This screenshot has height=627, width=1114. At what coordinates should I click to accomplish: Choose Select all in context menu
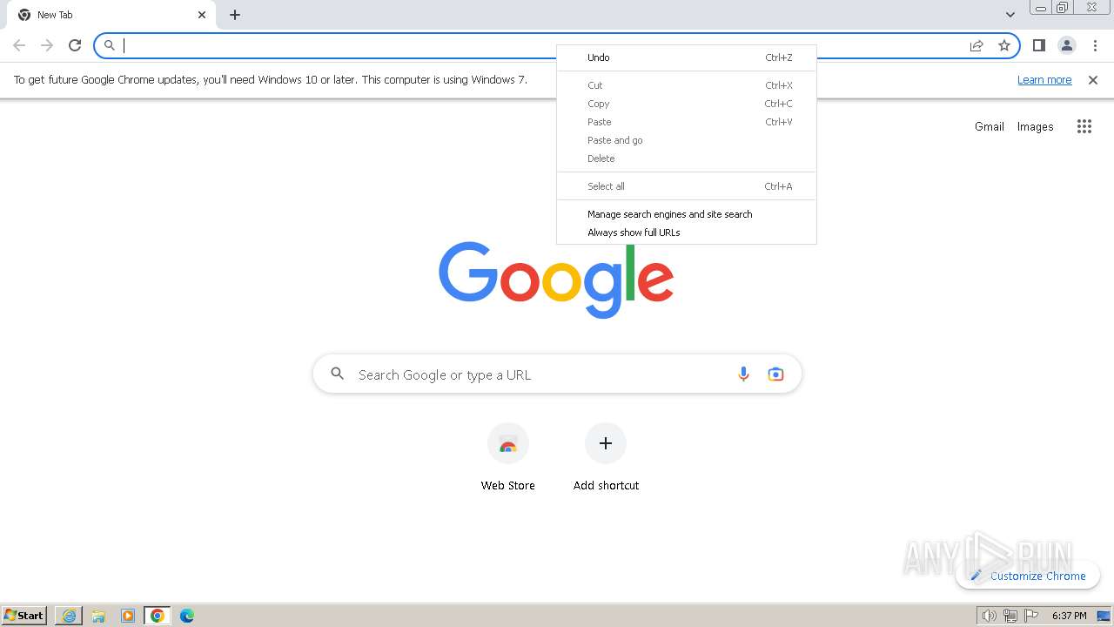pyautogui.click(x=687, y=186)
